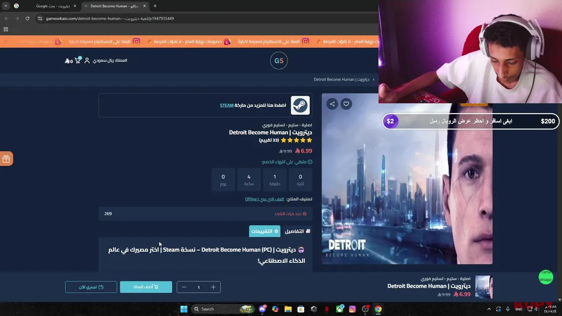
Task: Click the 6.99 discounted price
Action: 304,151
